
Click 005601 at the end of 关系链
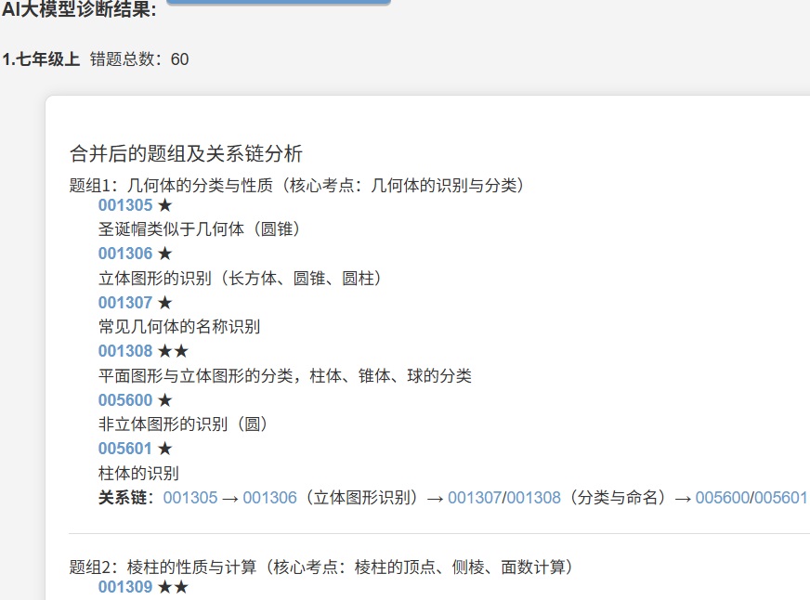coord(780,498)
